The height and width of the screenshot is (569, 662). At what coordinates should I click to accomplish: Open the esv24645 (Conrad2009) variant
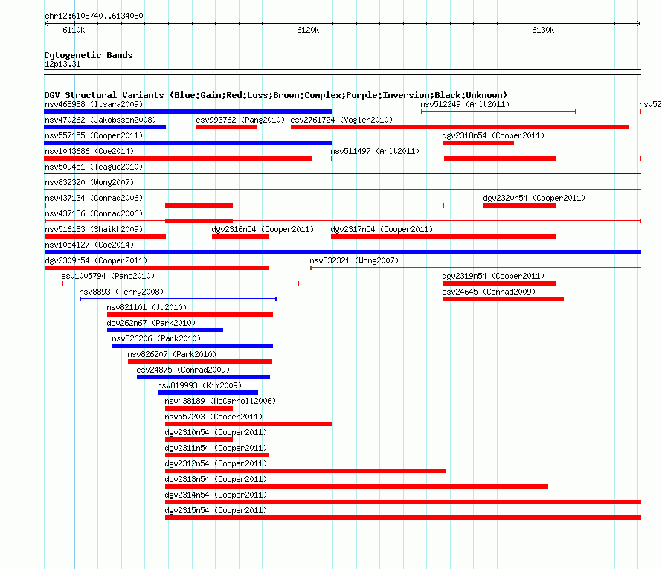pyautogui.click(x=489, y=292)
